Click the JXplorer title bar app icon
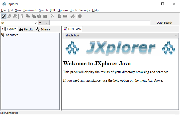 [x=4, y=4]
